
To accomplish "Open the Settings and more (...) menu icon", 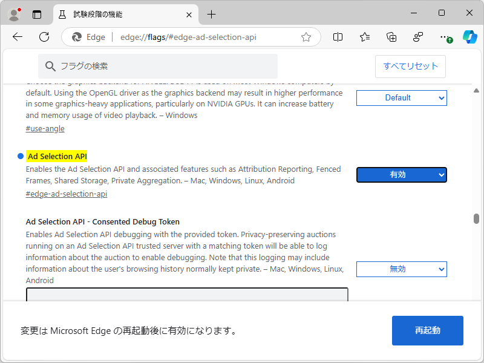I will (x=444, y=37).
